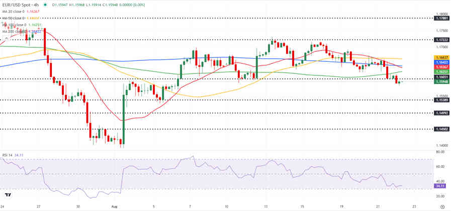
Task: Click the green market status dot
Action: [x=45, y=5]
